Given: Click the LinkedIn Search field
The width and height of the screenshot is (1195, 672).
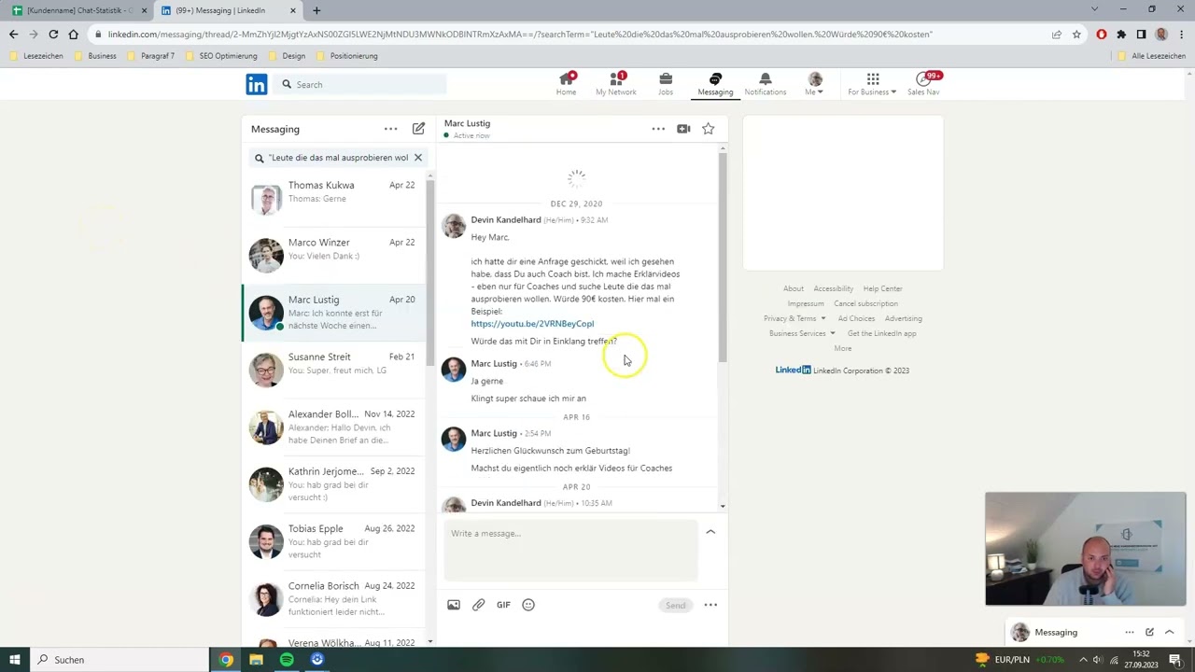Looking at the screenshot, I should coord(361,84).
